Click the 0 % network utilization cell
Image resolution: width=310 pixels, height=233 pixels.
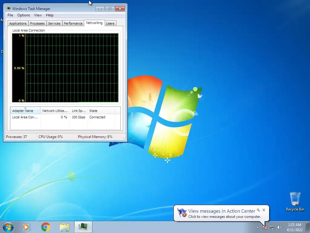tap(64, 117)
